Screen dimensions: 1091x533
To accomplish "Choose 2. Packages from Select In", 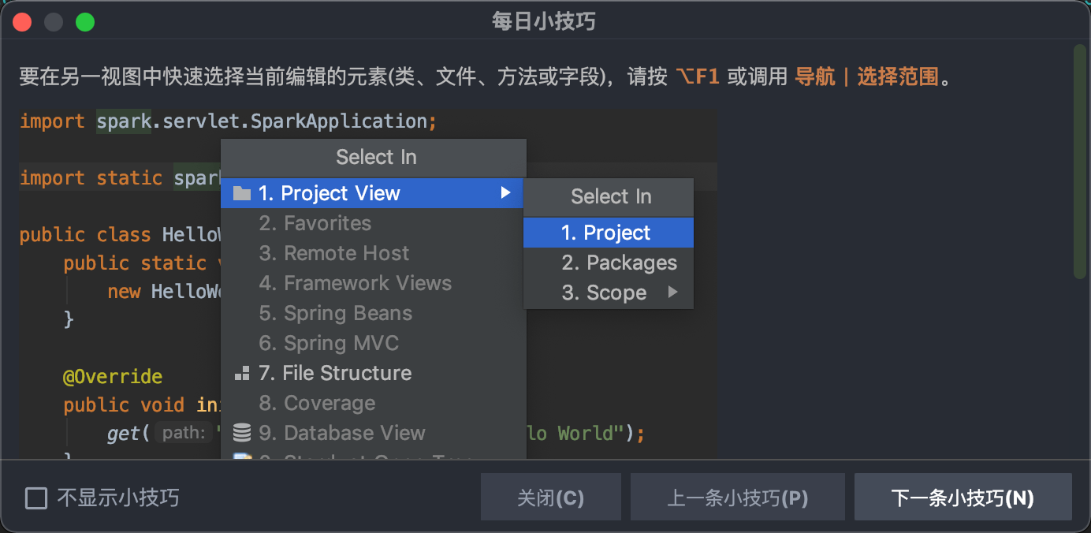I will (x=619, y=263).
